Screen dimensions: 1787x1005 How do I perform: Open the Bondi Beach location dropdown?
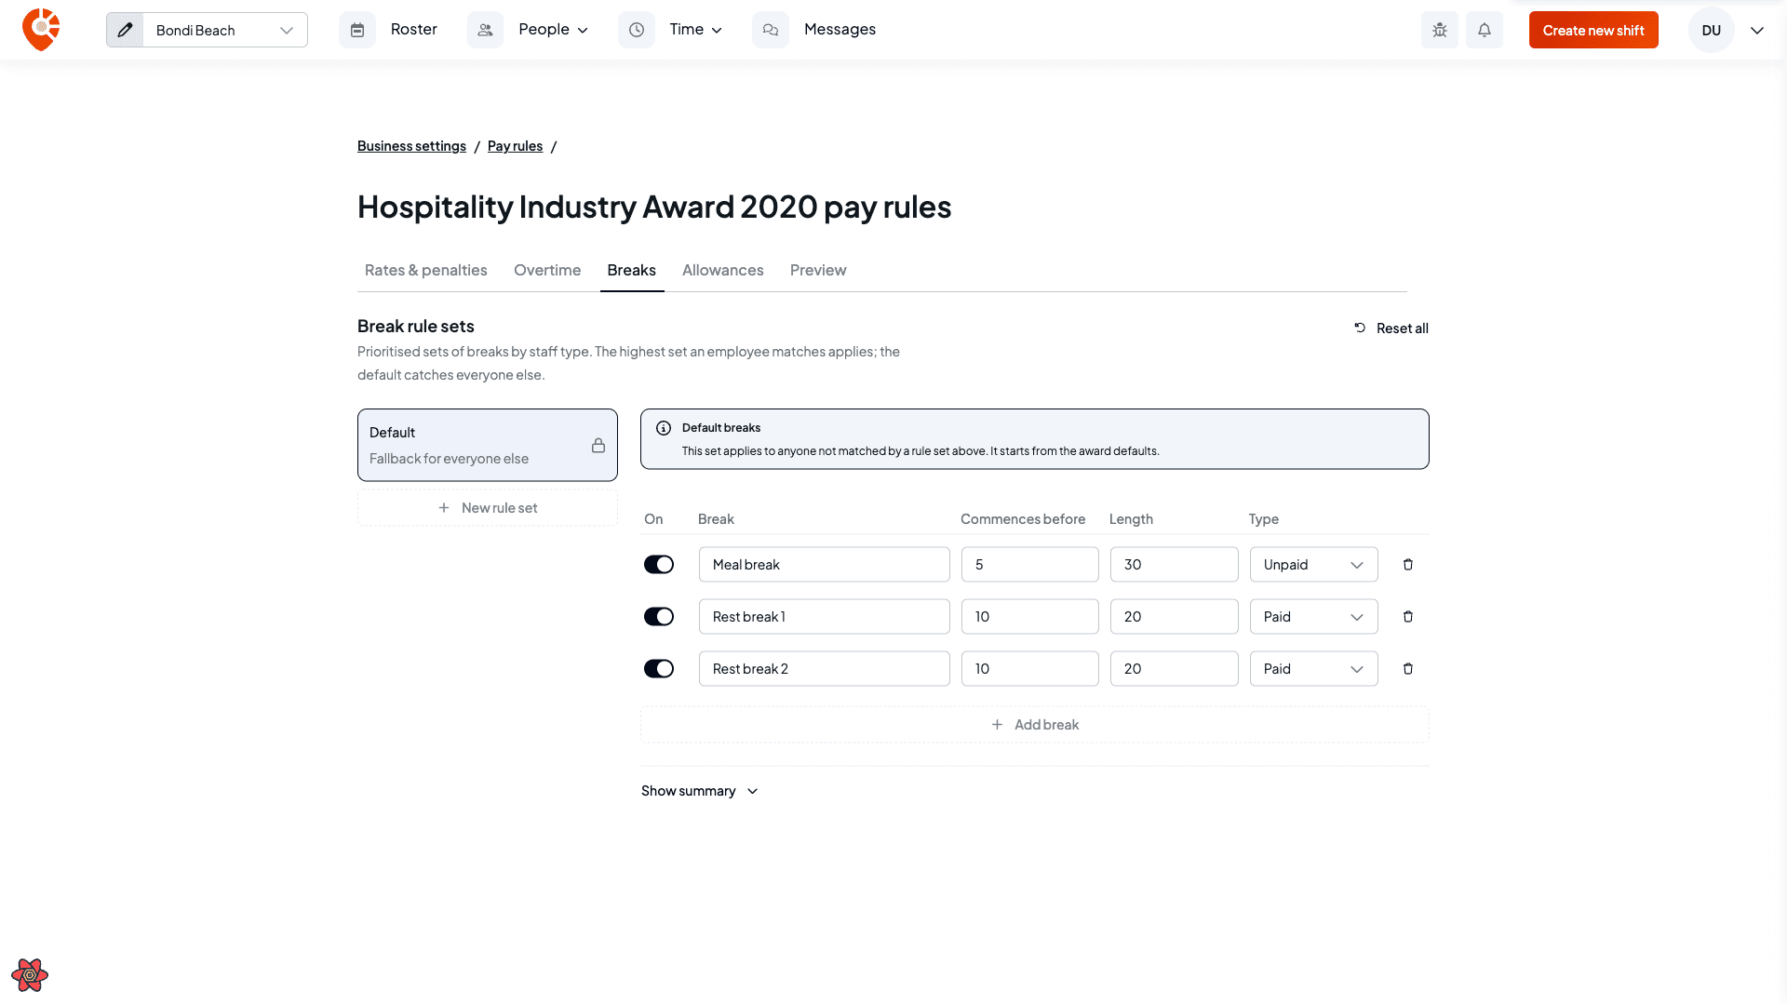tap(224, 30)
